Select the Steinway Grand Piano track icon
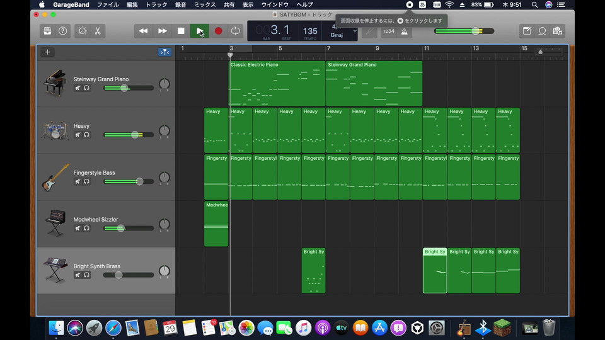The width and height of the screenshot is (605, 340). click(x=54, y=83)
